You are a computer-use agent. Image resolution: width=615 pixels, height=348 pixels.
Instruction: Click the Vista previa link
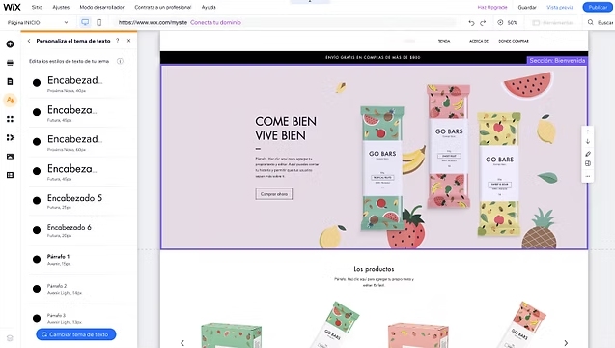point(560,7)
